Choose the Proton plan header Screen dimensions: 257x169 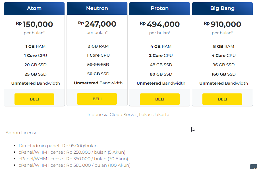pos(160,8)
